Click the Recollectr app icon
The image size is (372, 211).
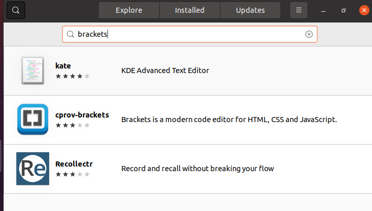tap(33, 168)
